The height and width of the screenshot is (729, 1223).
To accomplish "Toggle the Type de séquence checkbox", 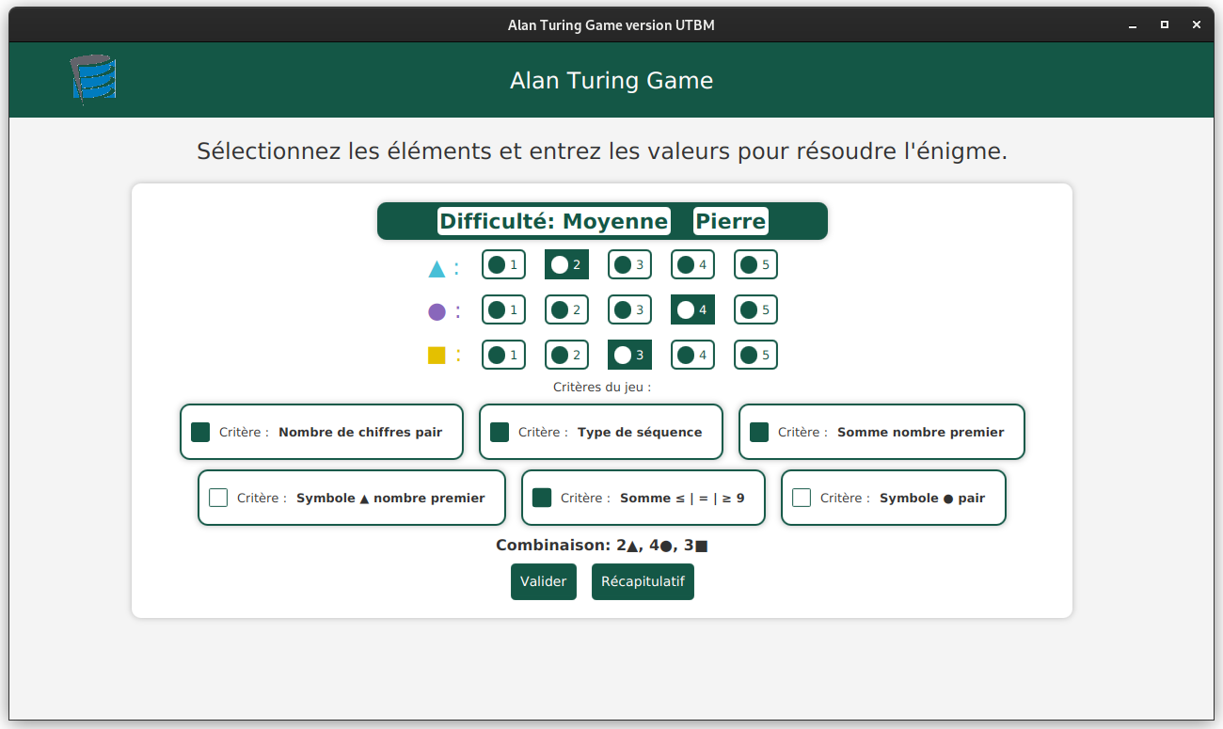I will click(500, 432).
